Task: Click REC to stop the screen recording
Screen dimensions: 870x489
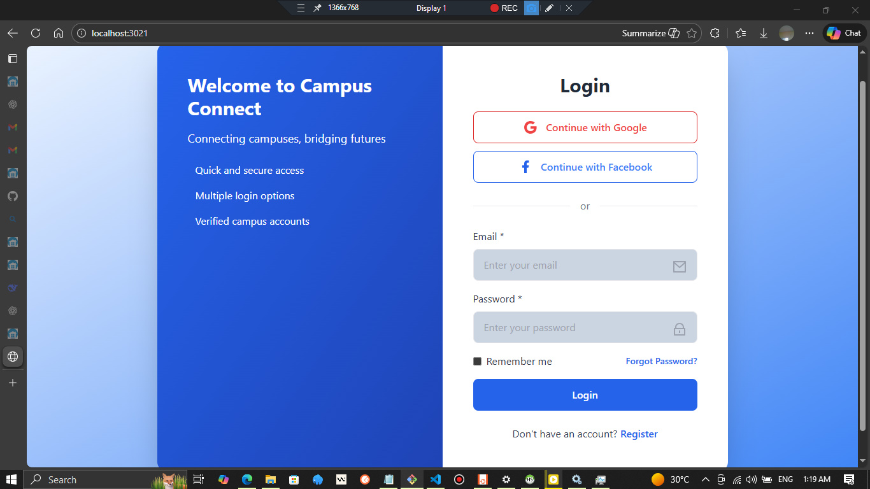Action: (x=503, y=8)
